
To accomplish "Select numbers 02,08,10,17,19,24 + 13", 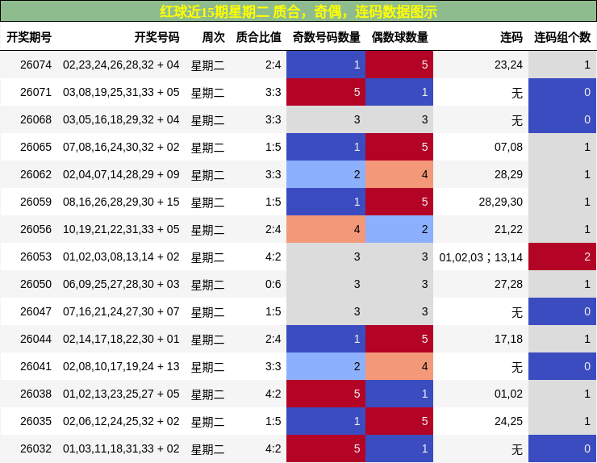I will [x=121, y=366].
